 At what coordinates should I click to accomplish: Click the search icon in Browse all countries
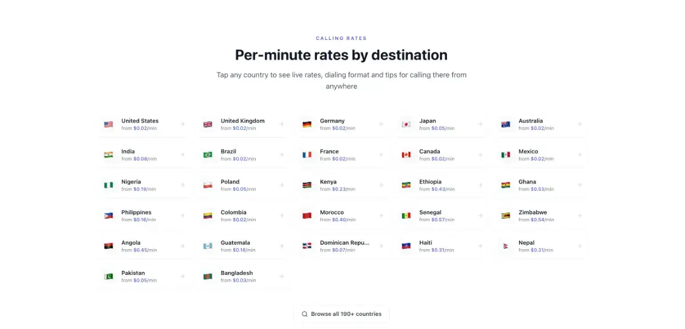305,314
